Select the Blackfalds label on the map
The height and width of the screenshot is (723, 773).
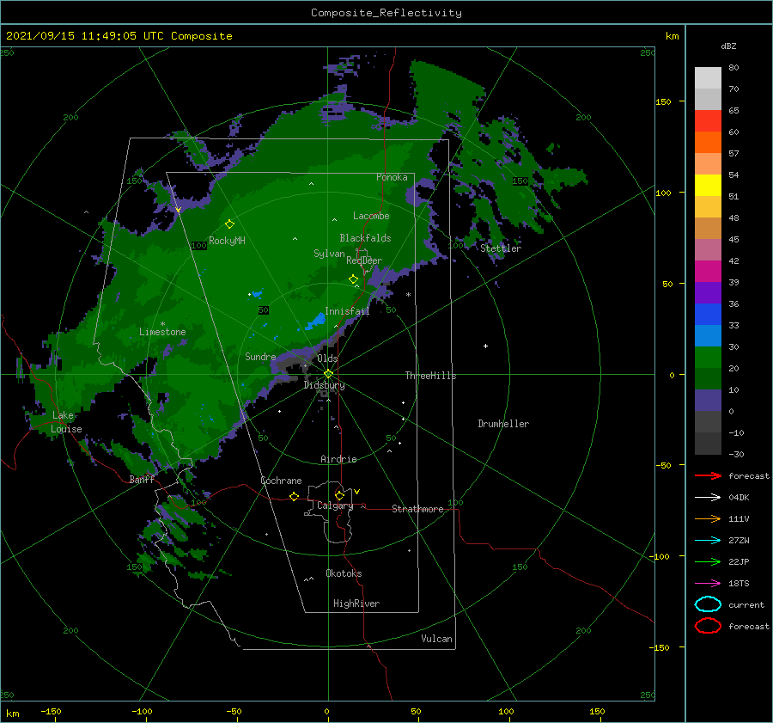pos(365,238)
